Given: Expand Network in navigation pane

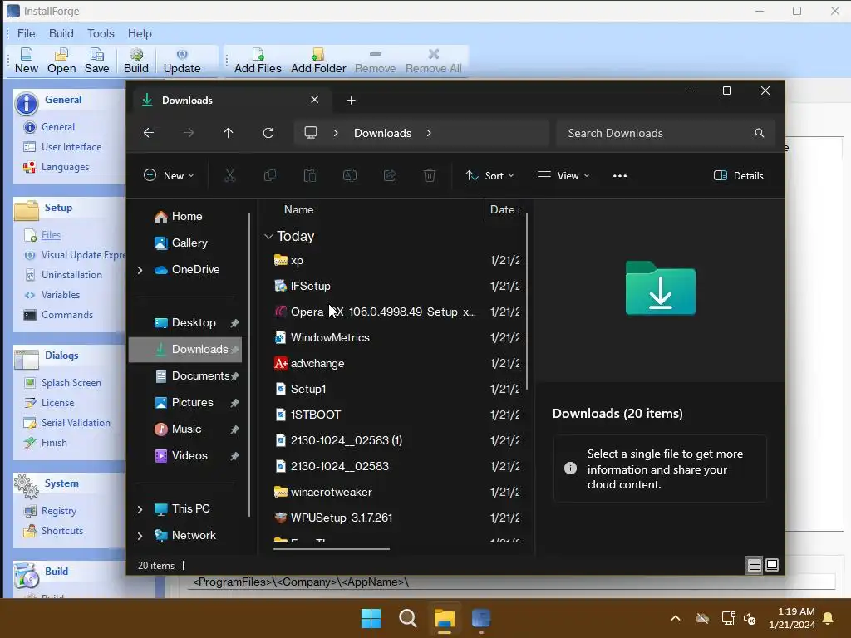Looking at the screenshot, I should [140, 536].
